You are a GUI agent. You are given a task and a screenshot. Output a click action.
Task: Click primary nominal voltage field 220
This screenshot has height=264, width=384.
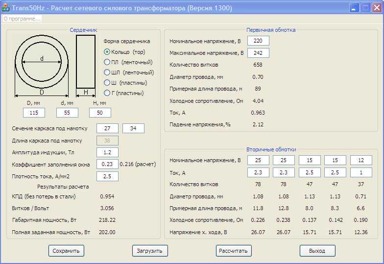point(259,41)
